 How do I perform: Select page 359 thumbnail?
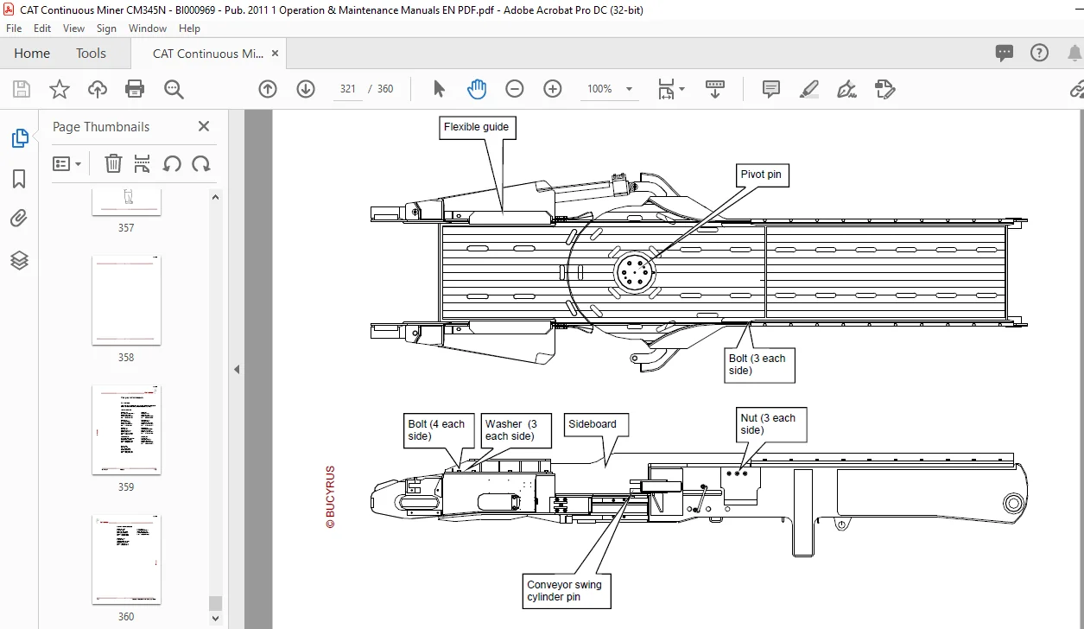pyautogui.click(x=126, y=429)
